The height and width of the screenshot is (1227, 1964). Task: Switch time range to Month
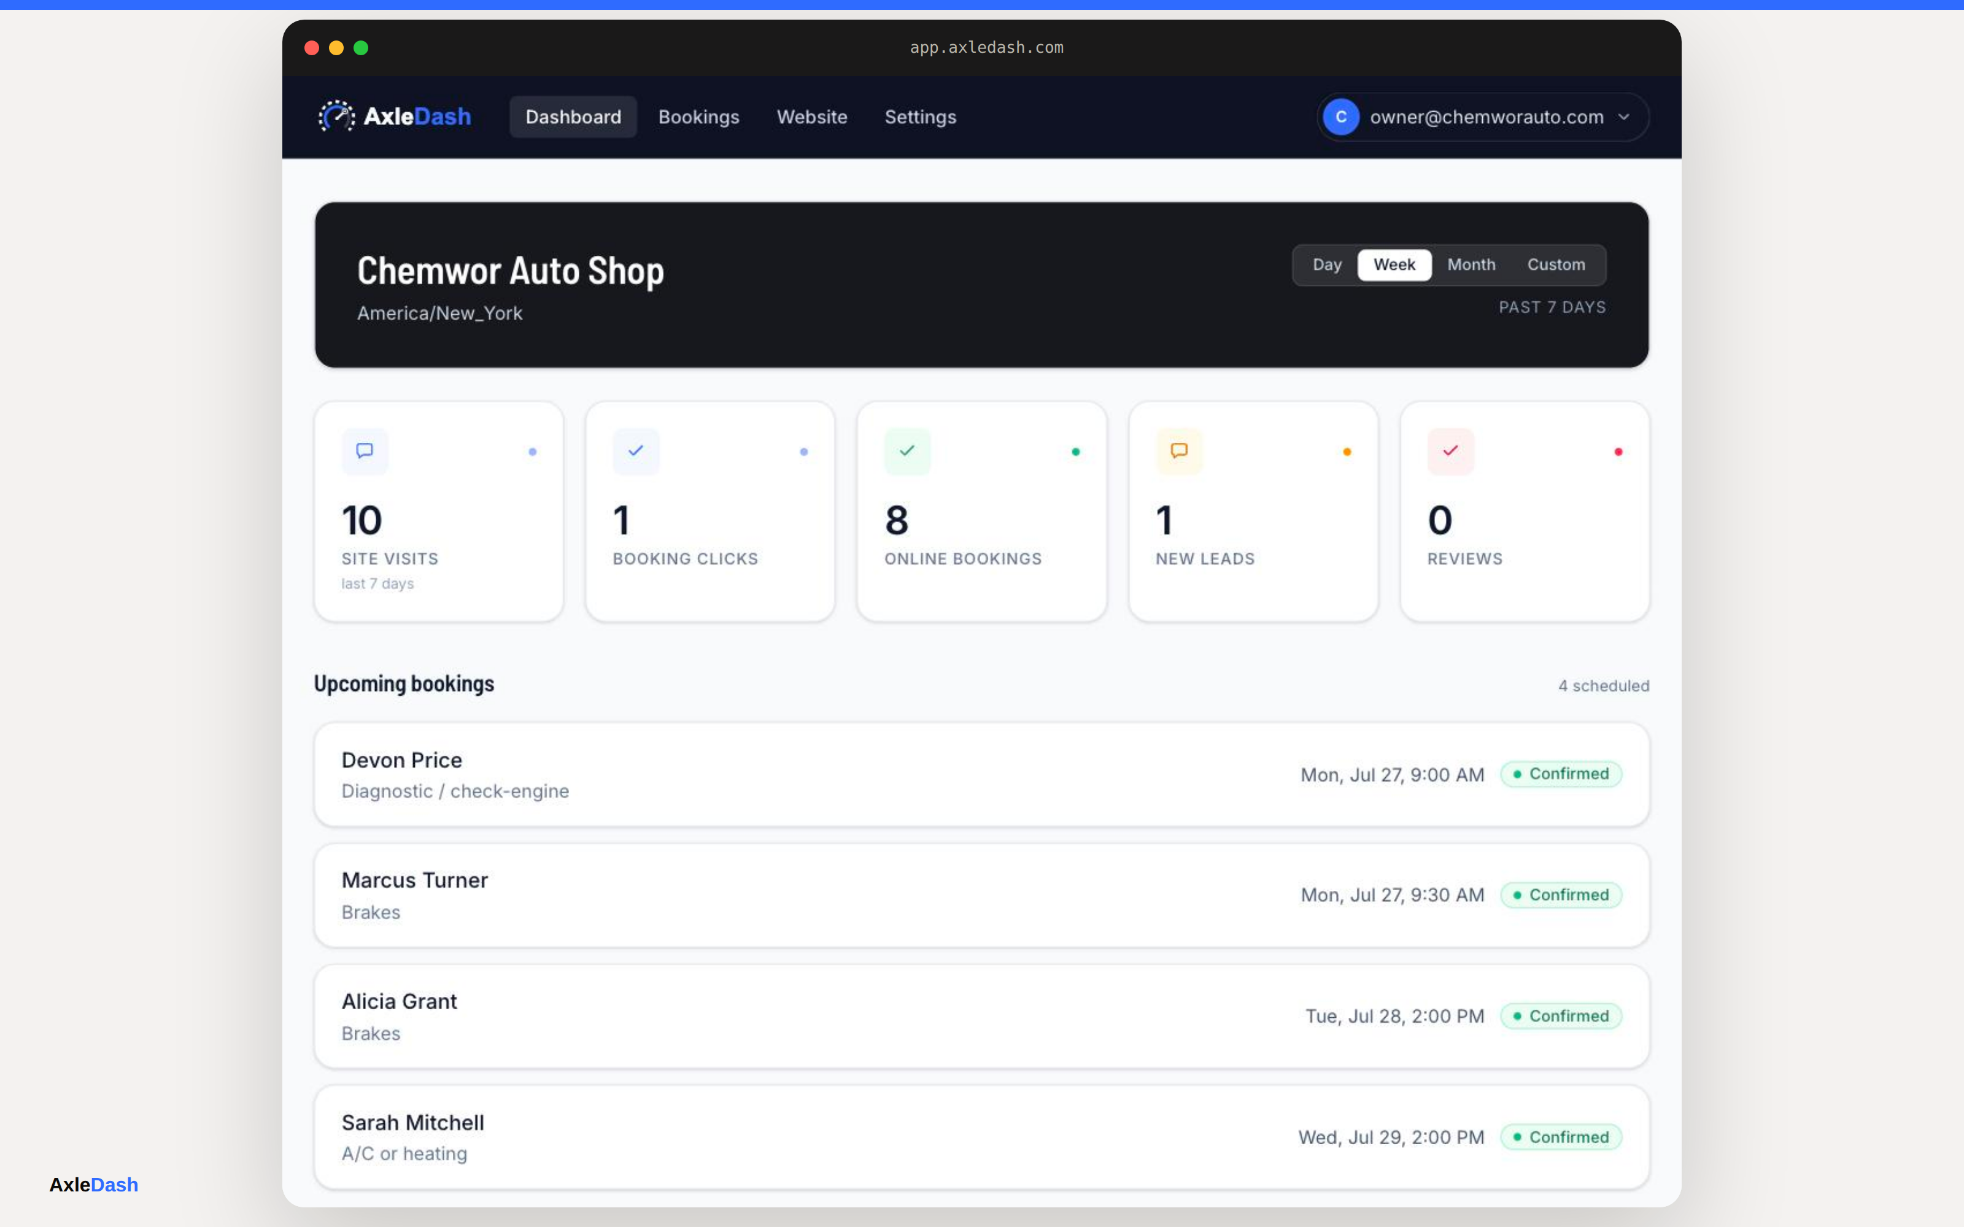pyautogui.click(x=1471, y=264)
